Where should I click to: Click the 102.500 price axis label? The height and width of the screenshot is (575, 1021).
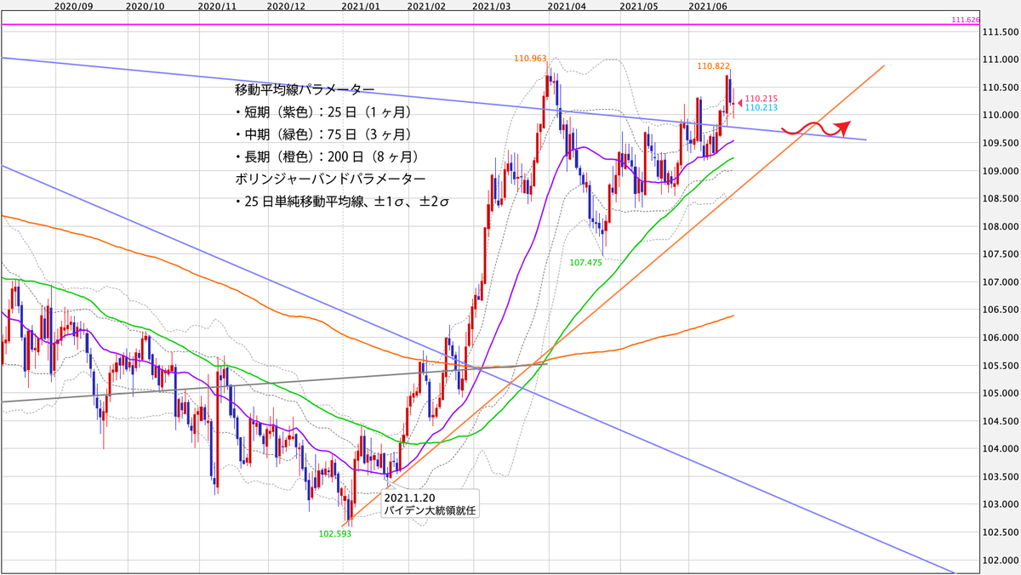click(1001, 533)
